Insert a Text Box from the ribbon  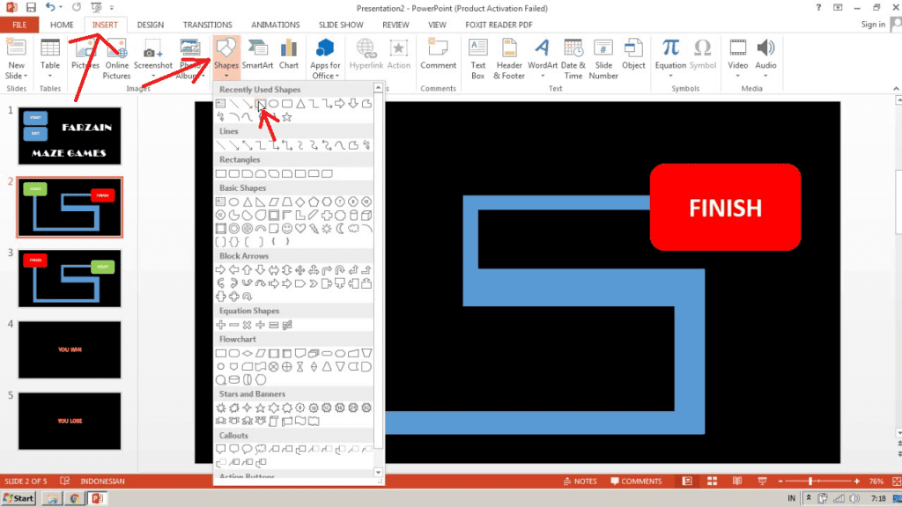478,59
